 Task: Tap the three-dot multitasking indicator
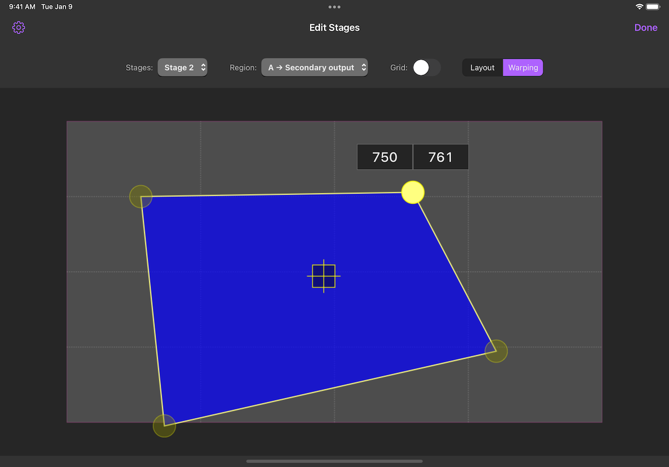tap(334, 7)
